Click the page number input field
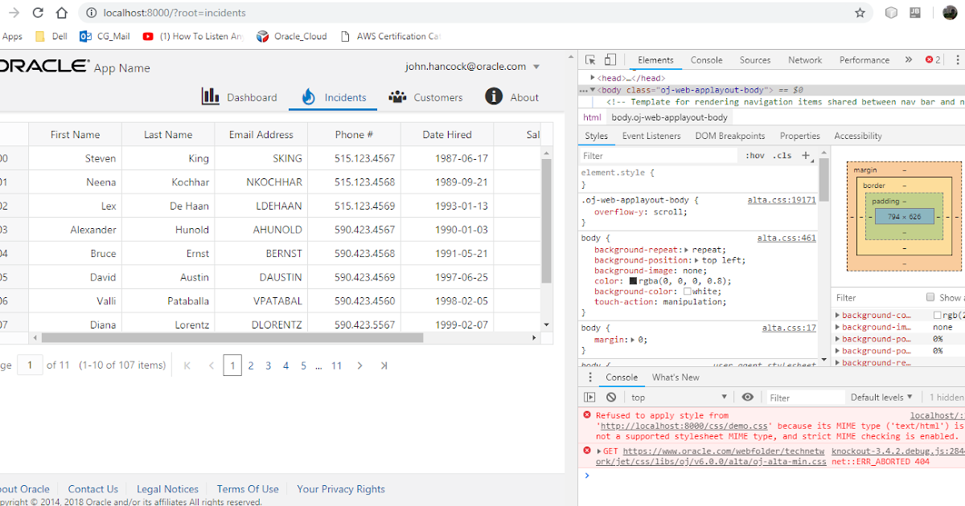Screen dimensions: 965x506 (30, 365)
